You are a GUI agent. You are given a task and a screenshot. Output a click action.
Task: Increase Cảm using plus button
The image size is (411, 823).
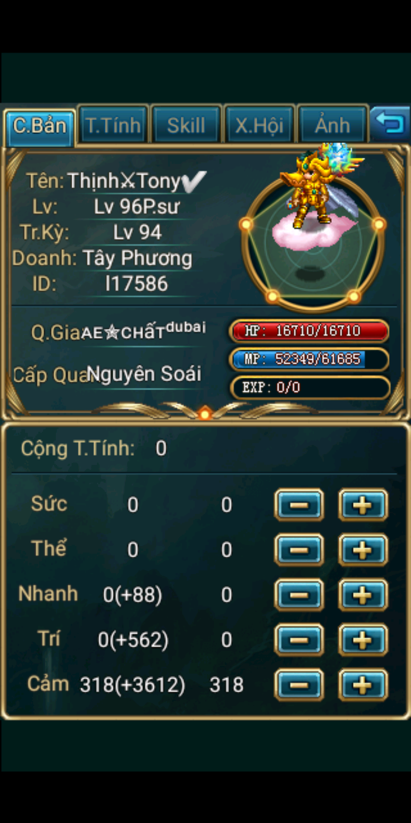pyautogui.click(x=363, y=685)
